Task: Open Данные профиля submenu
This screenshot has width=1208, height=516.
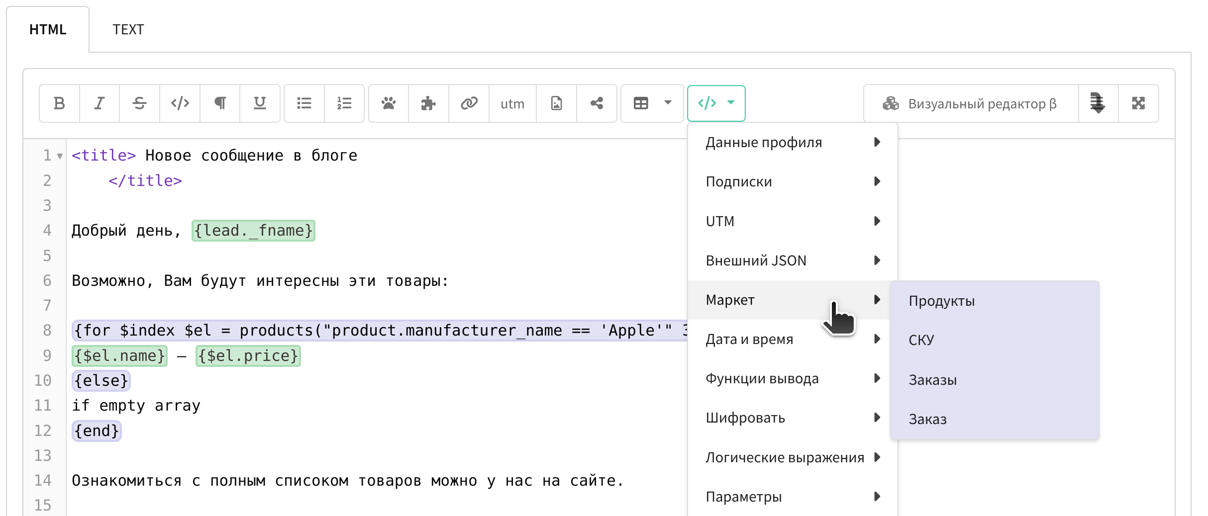Action: coord(793,142)
